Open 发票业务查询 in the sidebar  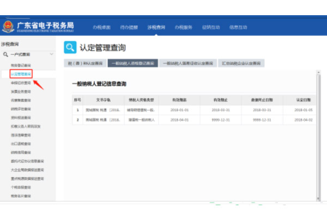(x=21, y=92)
